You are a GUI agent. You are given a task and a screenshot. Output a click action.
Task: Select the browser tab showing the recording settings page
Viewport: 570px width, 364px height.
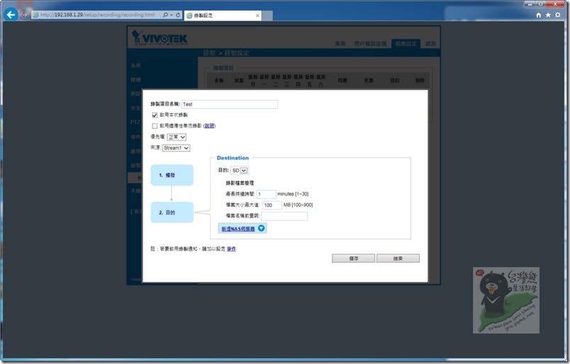click(223, 16)
